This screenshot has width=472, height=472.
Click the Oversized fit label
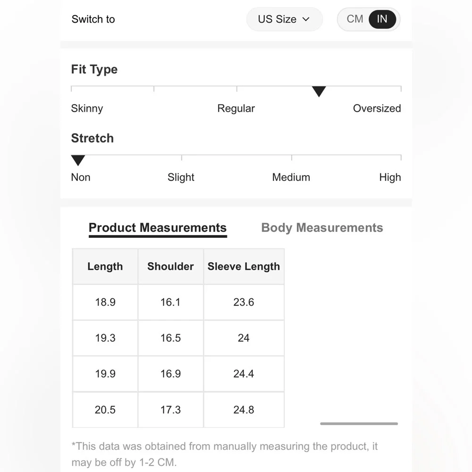coord(377,109)
